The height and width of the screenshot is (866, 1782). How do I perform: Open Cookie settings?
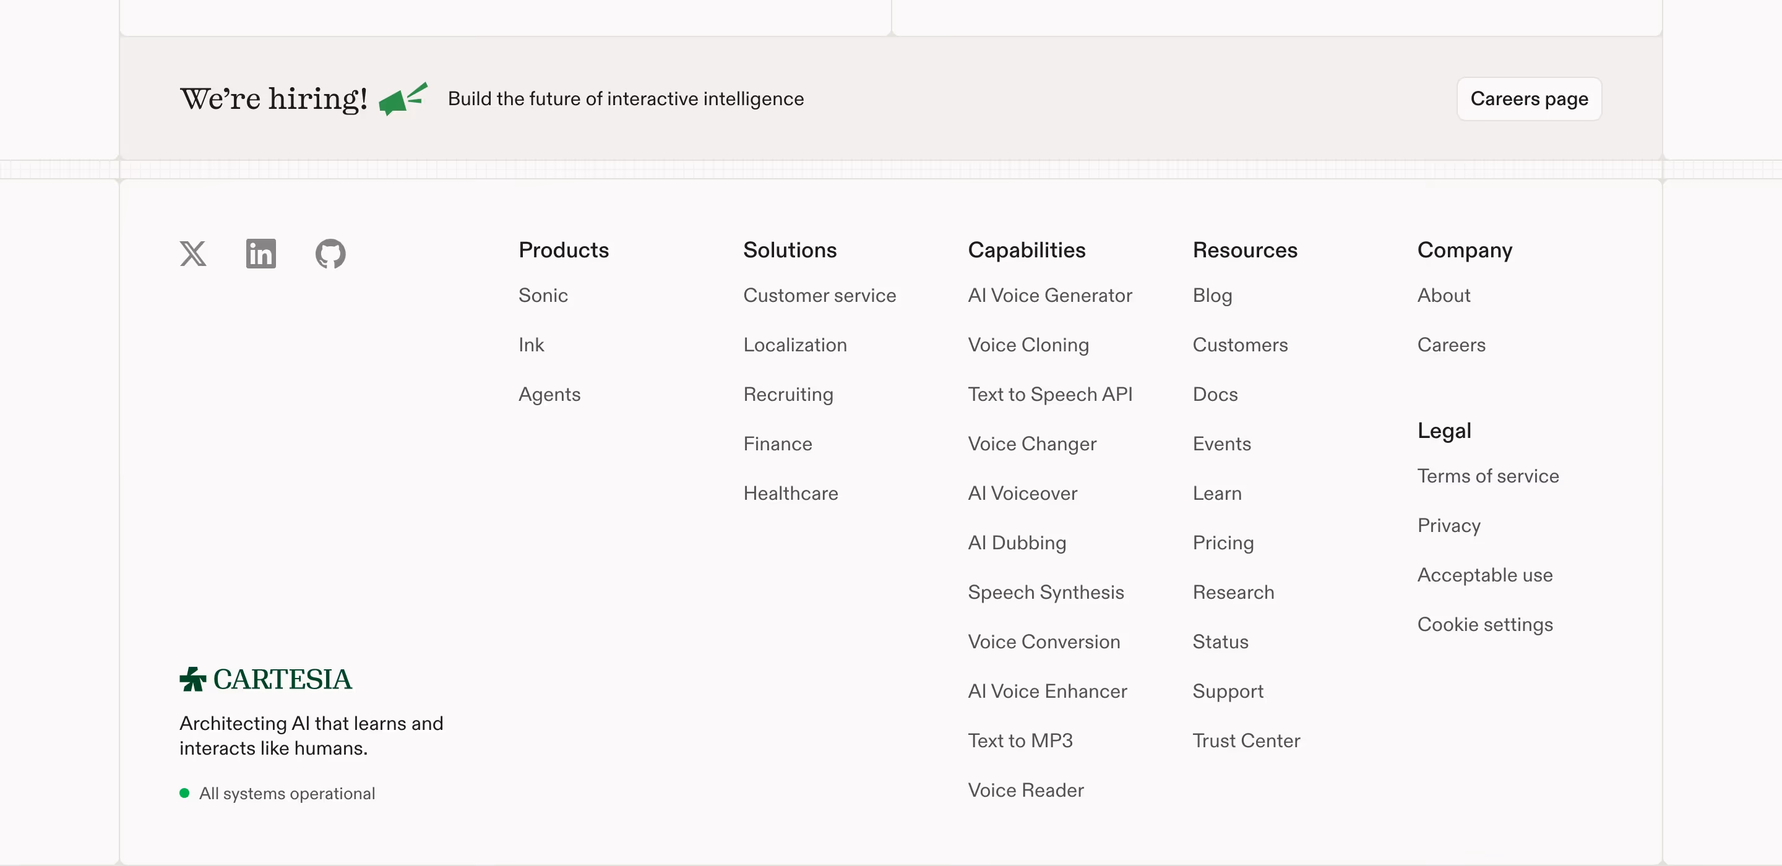(x=1485, y=624)
